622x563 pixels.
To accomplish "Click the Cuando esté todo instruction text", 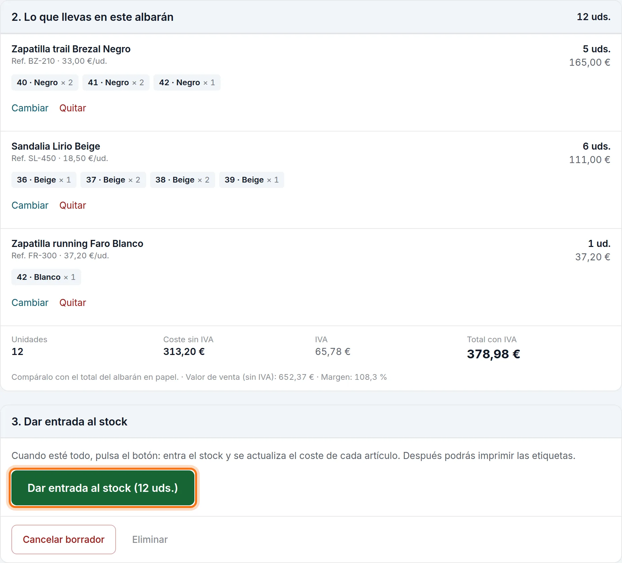I will point(293,456).
